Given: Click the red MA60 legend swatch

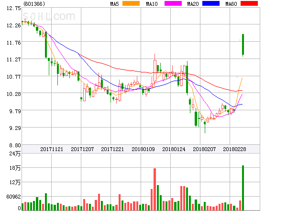Looking at the screenshot, I should (x=249, y=3).
